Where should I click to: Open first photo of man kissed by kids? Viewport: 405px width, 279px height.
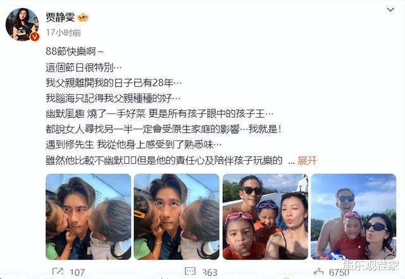pos(89,217)
